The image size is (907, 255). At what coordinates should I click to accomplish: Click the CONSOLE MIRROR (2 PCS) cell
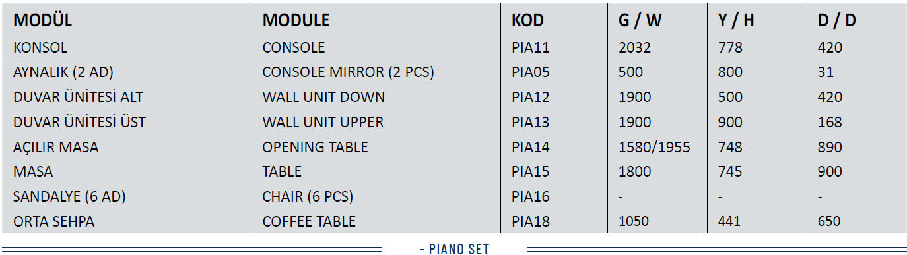pos(348,72)
